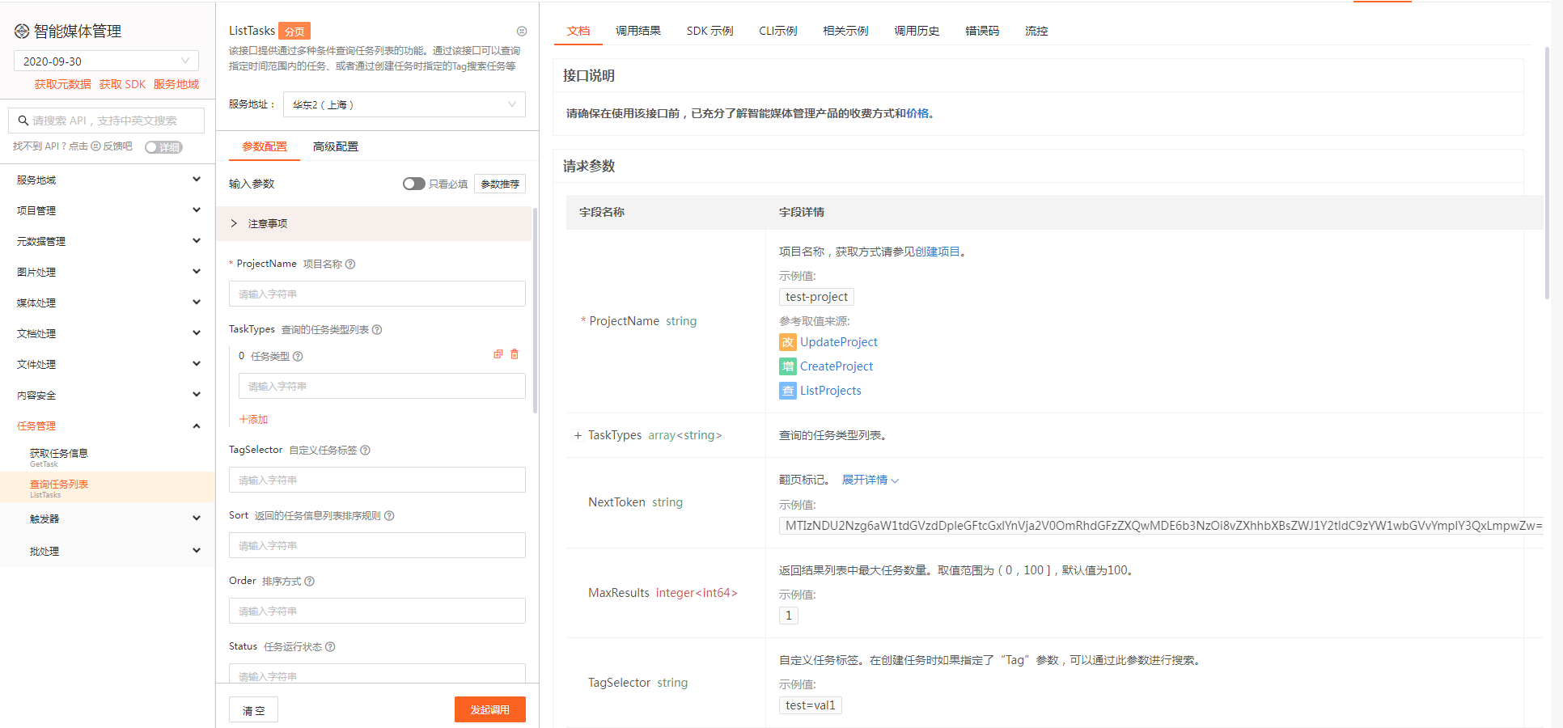Toggle the 详细 switch in the sidebar

tap(163, 147)
